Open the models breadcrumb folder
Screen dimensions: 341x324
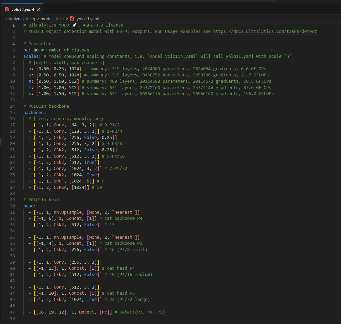click(47, 19)
